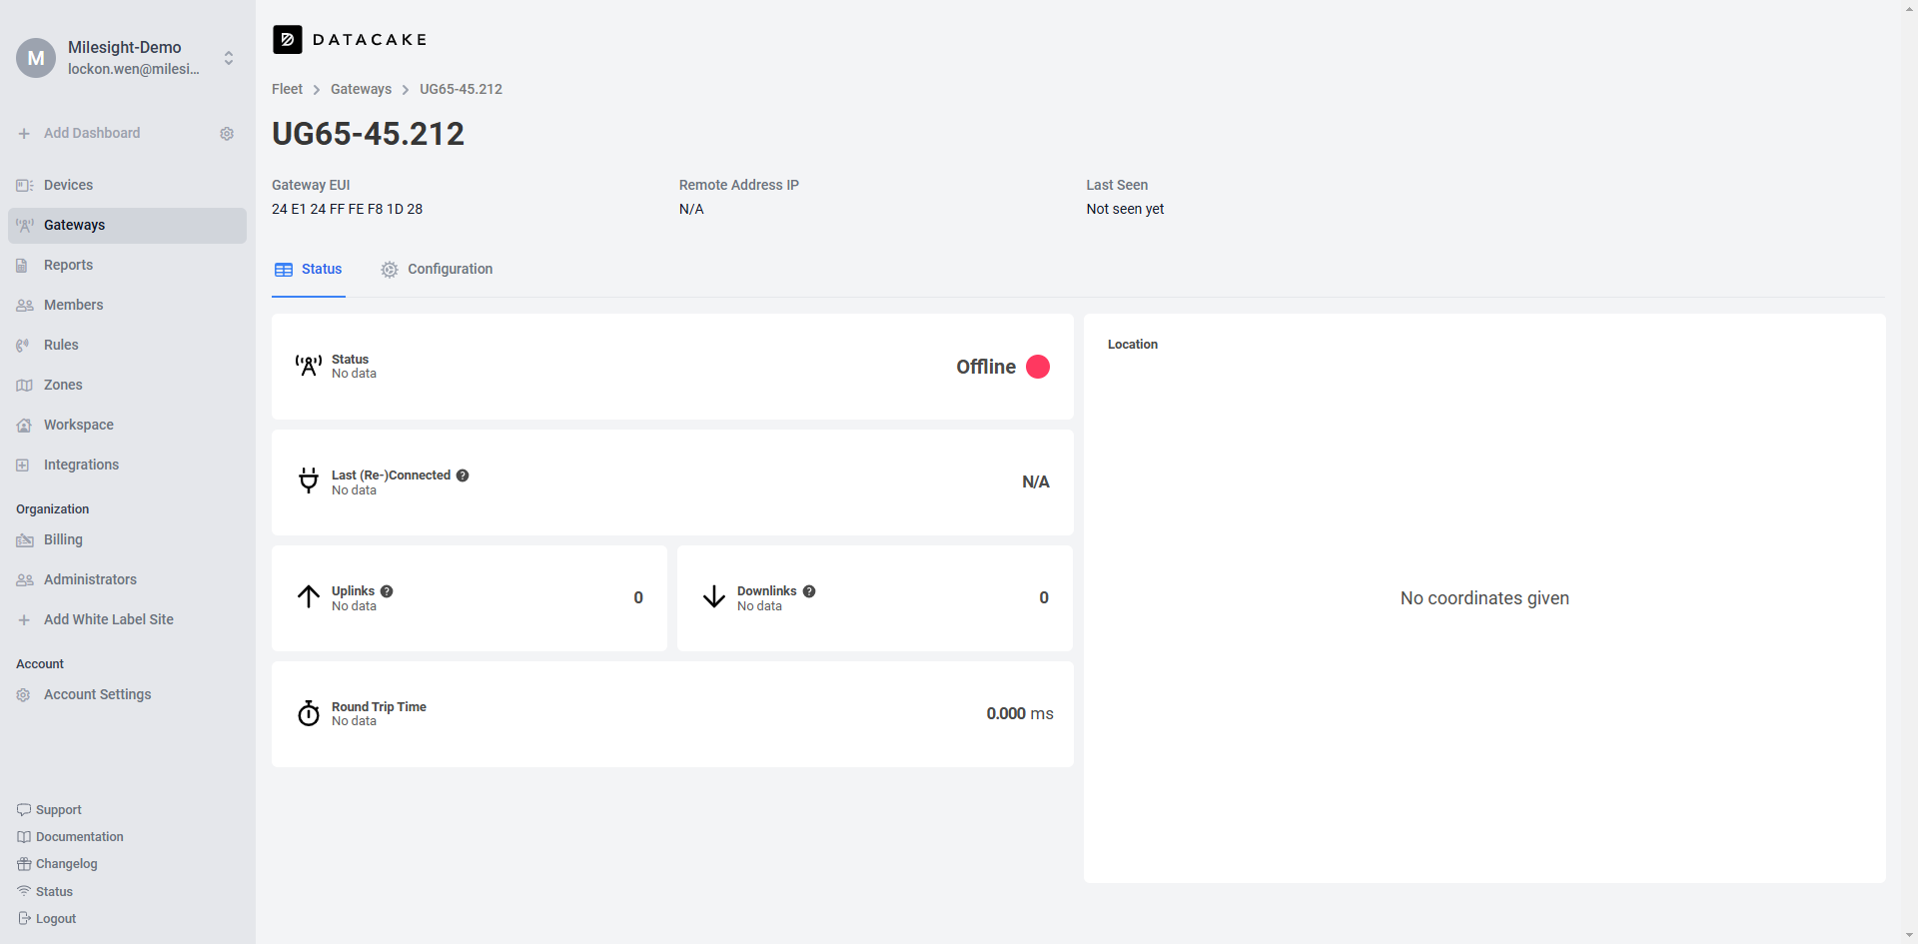
Task: Open Integrations in the sidebar
Action: (127, 466)
